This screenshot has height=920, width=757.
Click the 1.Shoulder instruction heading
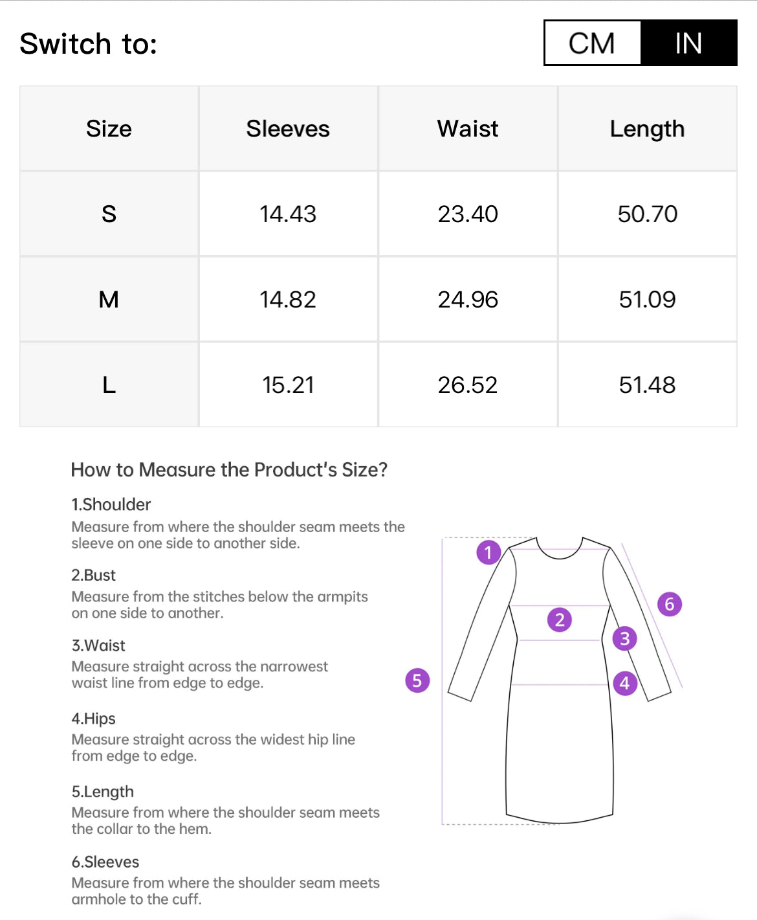111,504
